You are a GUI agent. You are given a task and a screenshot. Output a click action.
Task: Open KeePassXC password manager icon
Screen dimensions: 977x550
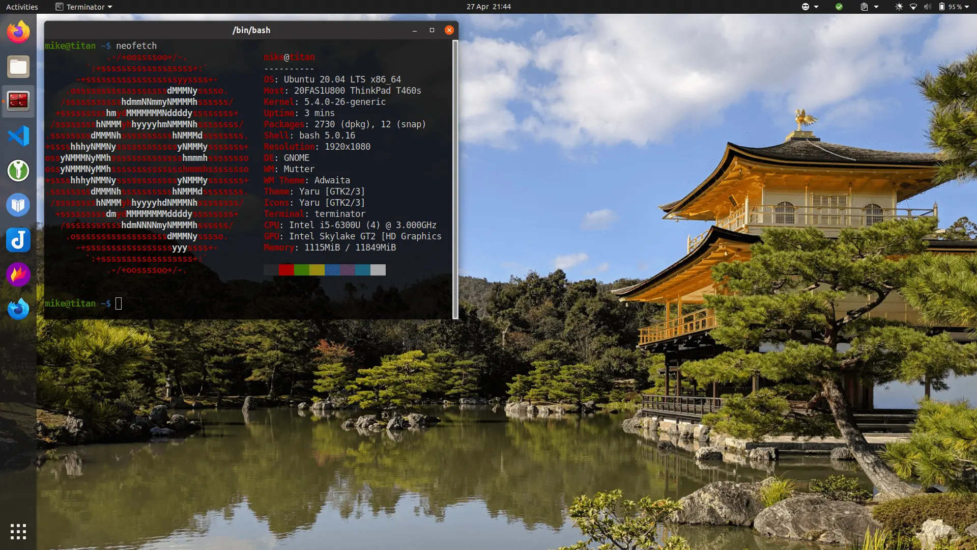(18, 171)
